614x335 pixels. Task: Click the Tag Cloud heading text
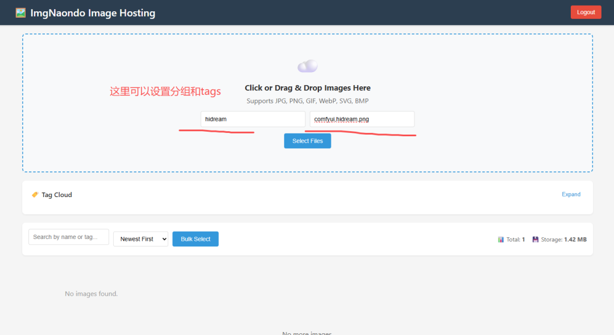(57, 195)
